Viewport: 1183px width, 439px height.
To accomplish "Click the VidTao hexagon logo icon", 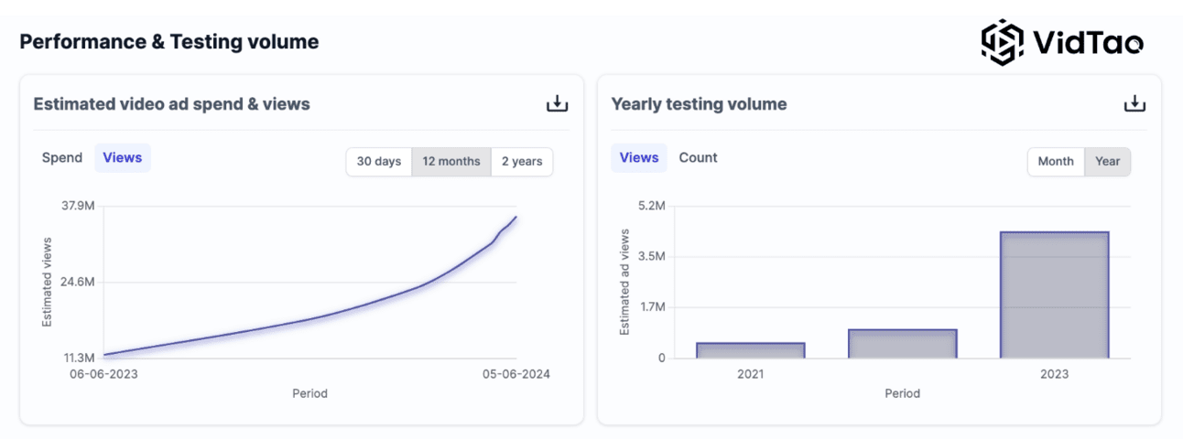I will tap(1003, 42).
